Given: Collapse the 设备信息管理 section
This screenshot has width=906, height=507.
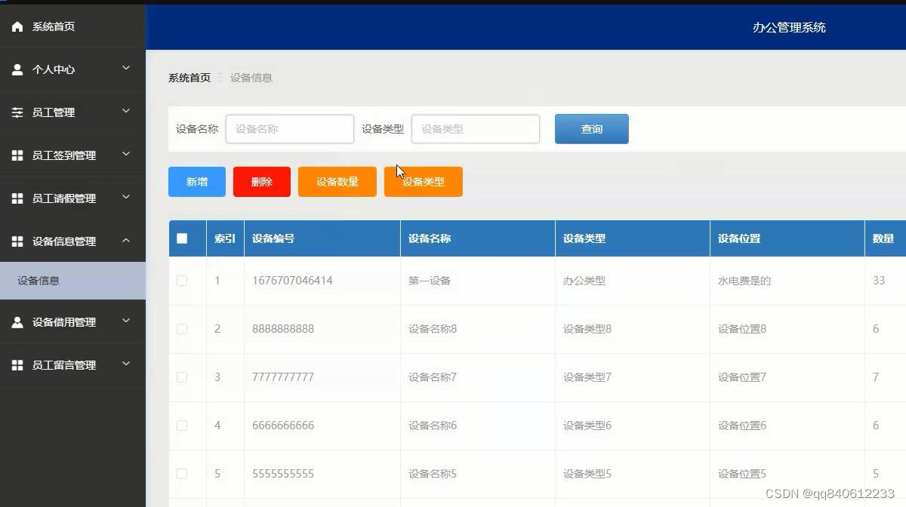Looking at the screenshot, I should (127, 241).
